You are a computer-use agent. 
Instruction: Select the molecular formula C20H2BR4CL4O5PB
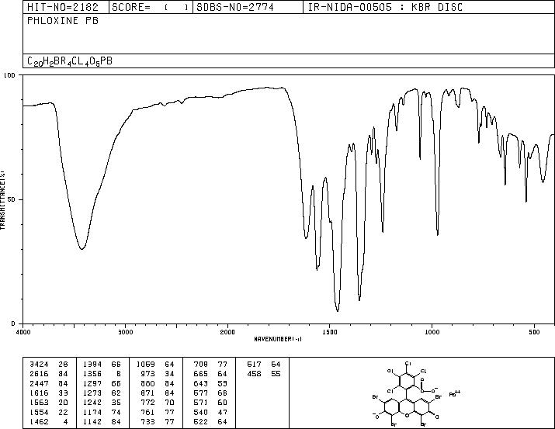[70, 61]
